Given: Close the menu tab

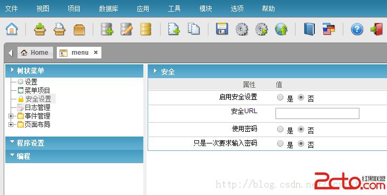Looking at the screenshot, I should pyautogui.click(x=96, y=53).
